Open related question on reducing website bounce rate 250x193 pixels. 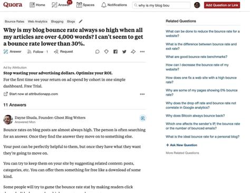[x=203, y=34]
